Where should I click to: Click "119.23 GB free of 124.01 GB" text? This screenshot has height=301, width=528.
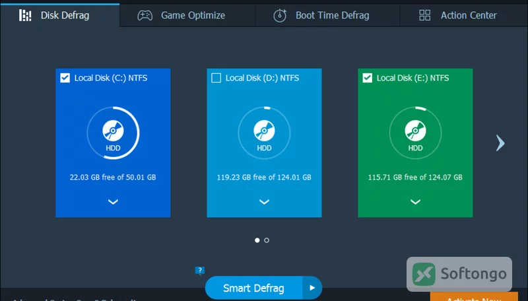(x=264, y=177)
